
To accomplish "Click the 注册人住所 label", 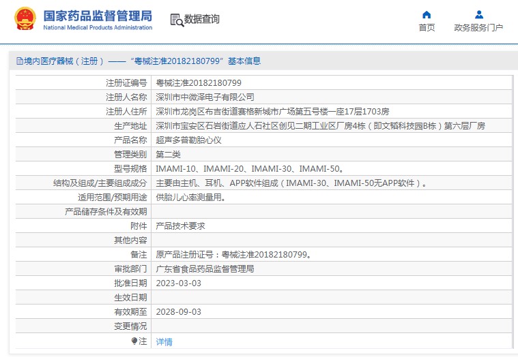I will [126, 112].
